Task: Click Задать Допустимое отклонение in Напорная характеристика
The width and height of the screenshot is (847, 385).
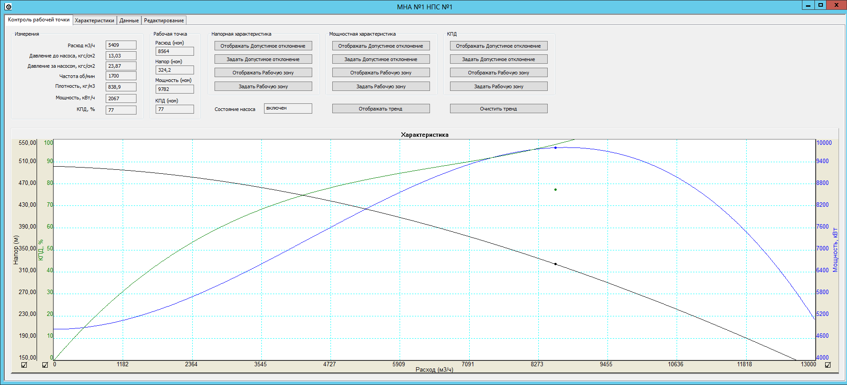Action: tap(263, 59)
